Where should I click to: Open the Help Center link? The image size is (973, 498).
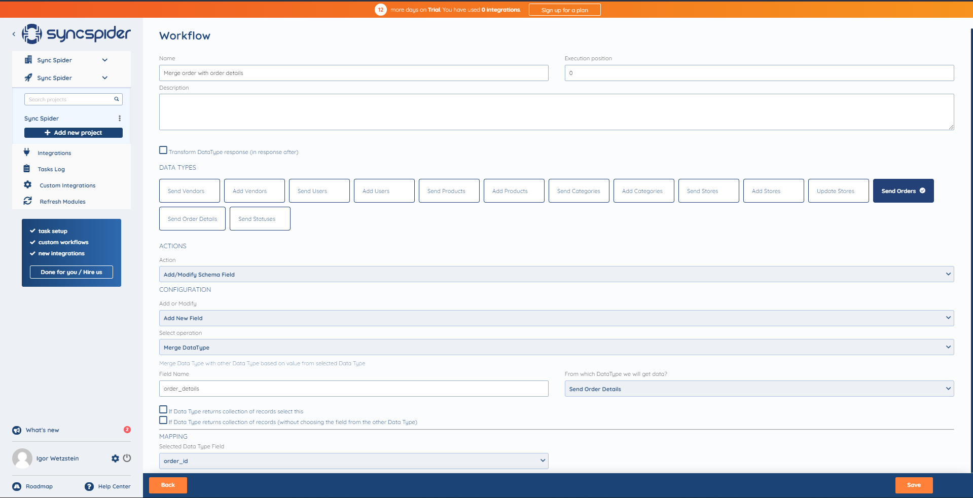[114, 486]
